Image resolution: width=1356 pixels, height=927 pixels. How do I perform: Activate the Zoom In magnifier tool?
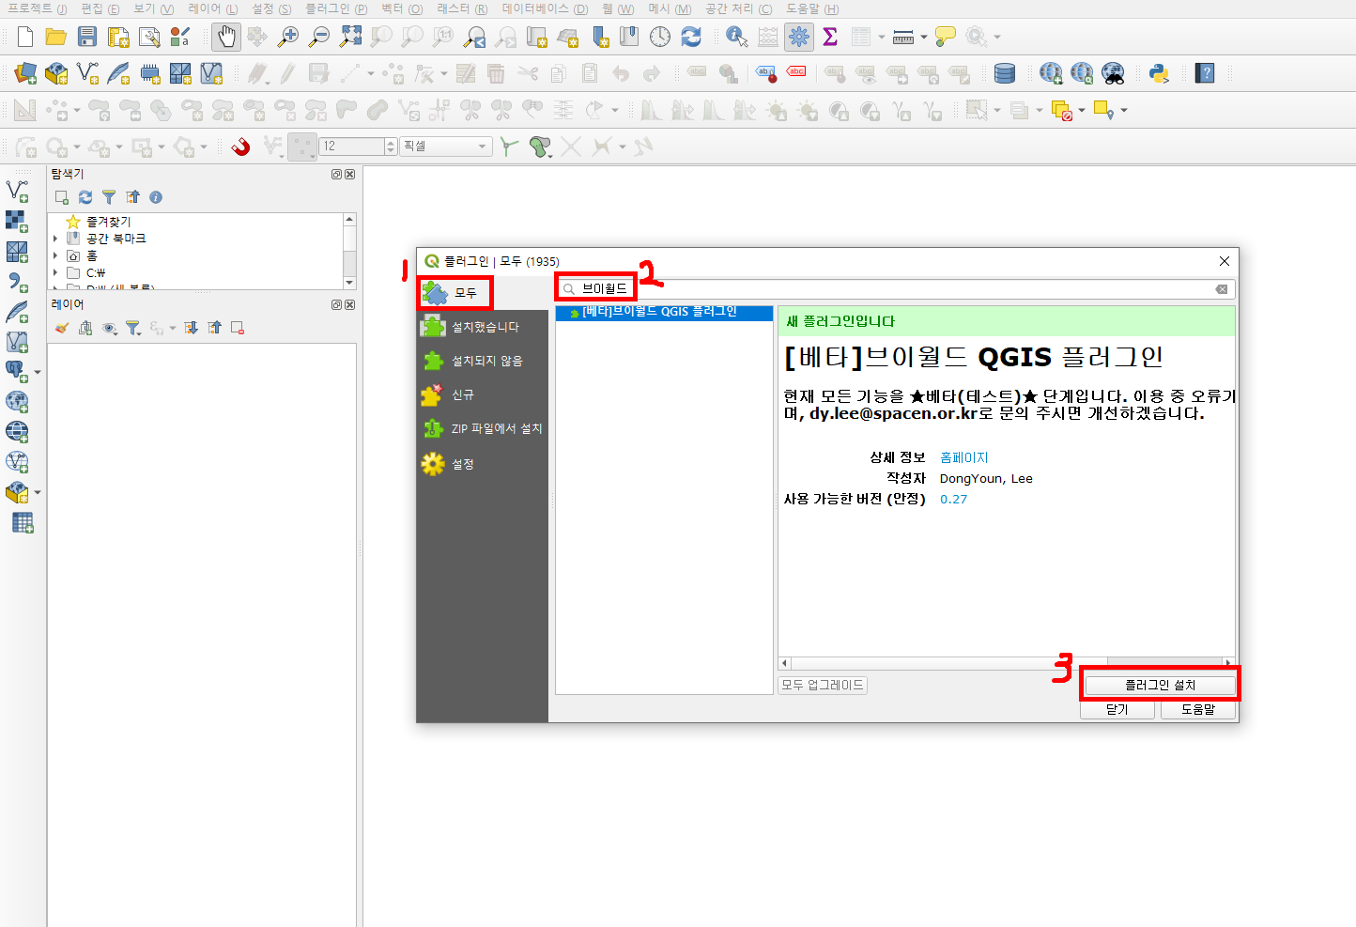point(288,37)
